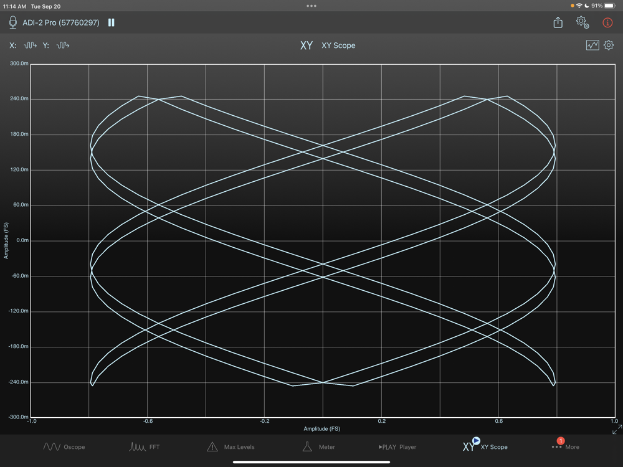Pause the live signal acquisition
The height and width of the screenshot is (467, 623).
(112, 22)
